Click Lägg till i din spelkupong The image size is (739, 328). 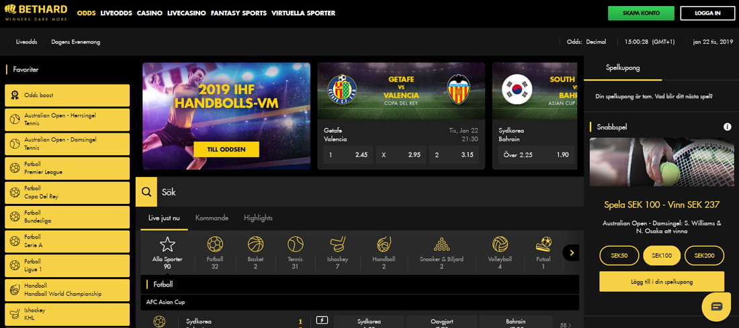[662, 282]
